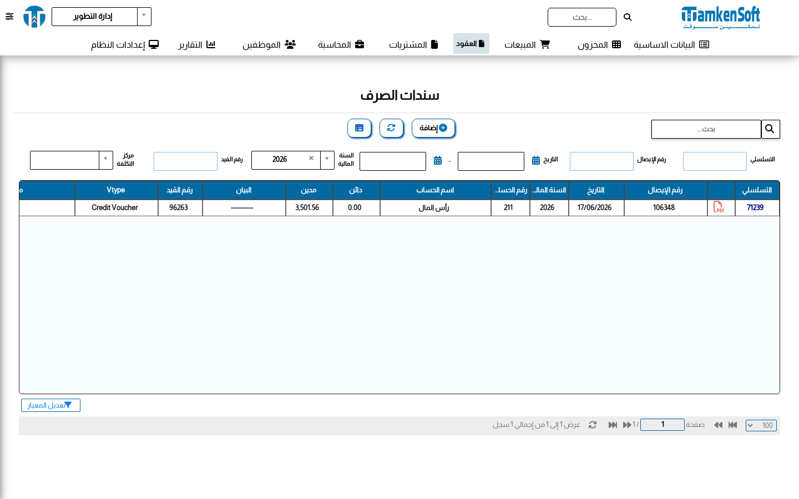The height and width of the screenshot is (499, 799).
Task: Open العقود menu
Action: pyautogui.click(x=471, y=43)
